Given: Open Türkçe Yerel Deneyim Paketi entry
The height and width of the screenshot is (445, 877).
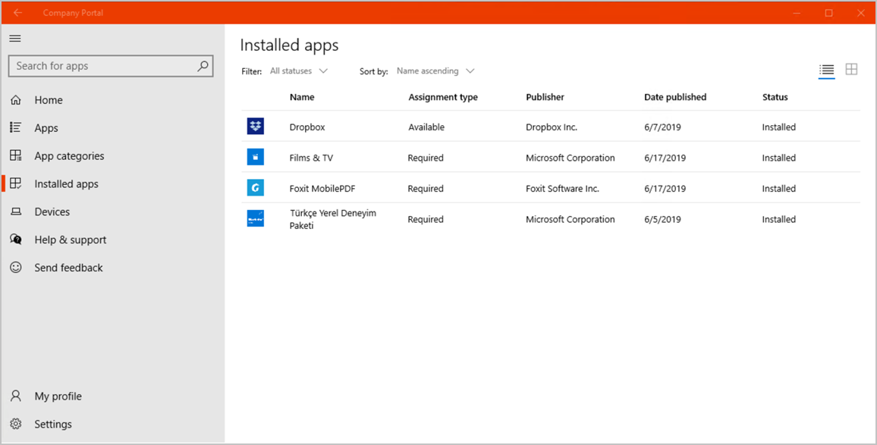Looking at the screenshot, I should tap(550, 219).
